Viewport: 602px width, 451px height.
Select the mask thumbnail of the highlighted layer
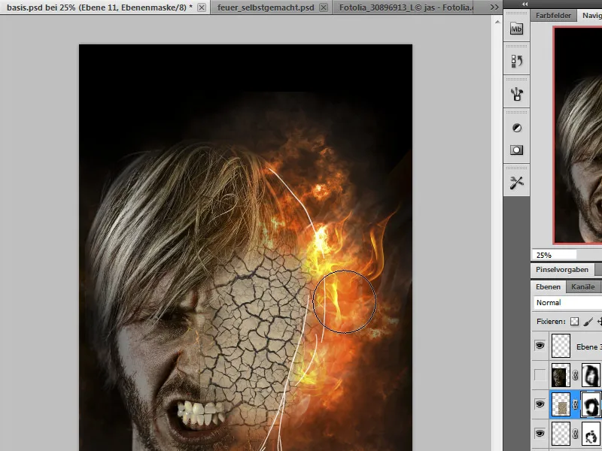(x=589, y=404)
